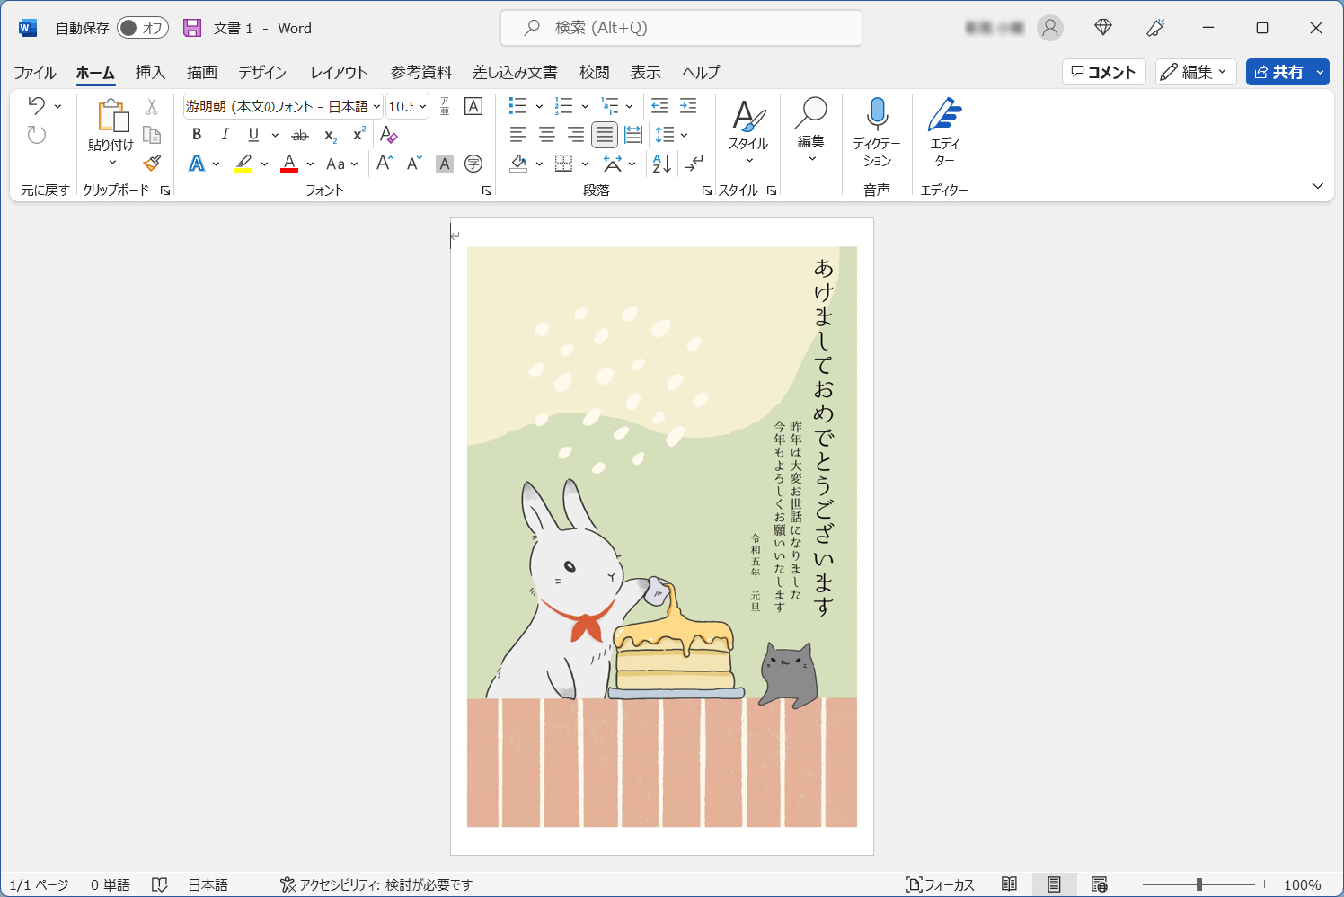Open the font size dropdown
1344x897 pixels.
tap(422, 106)
